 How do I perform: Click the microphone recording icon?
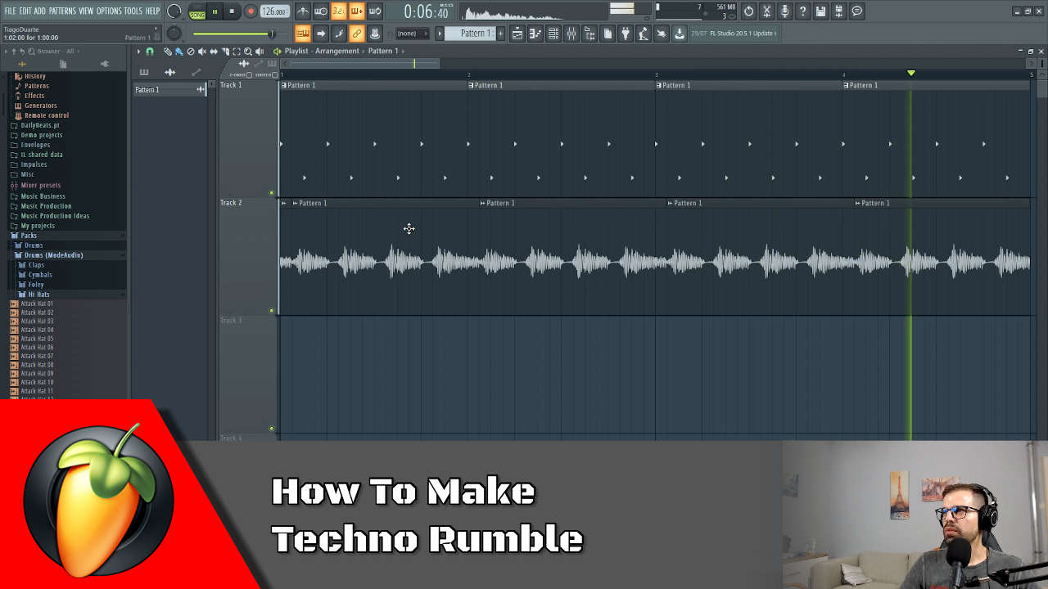pyautogui.click(x=784, y=11)
